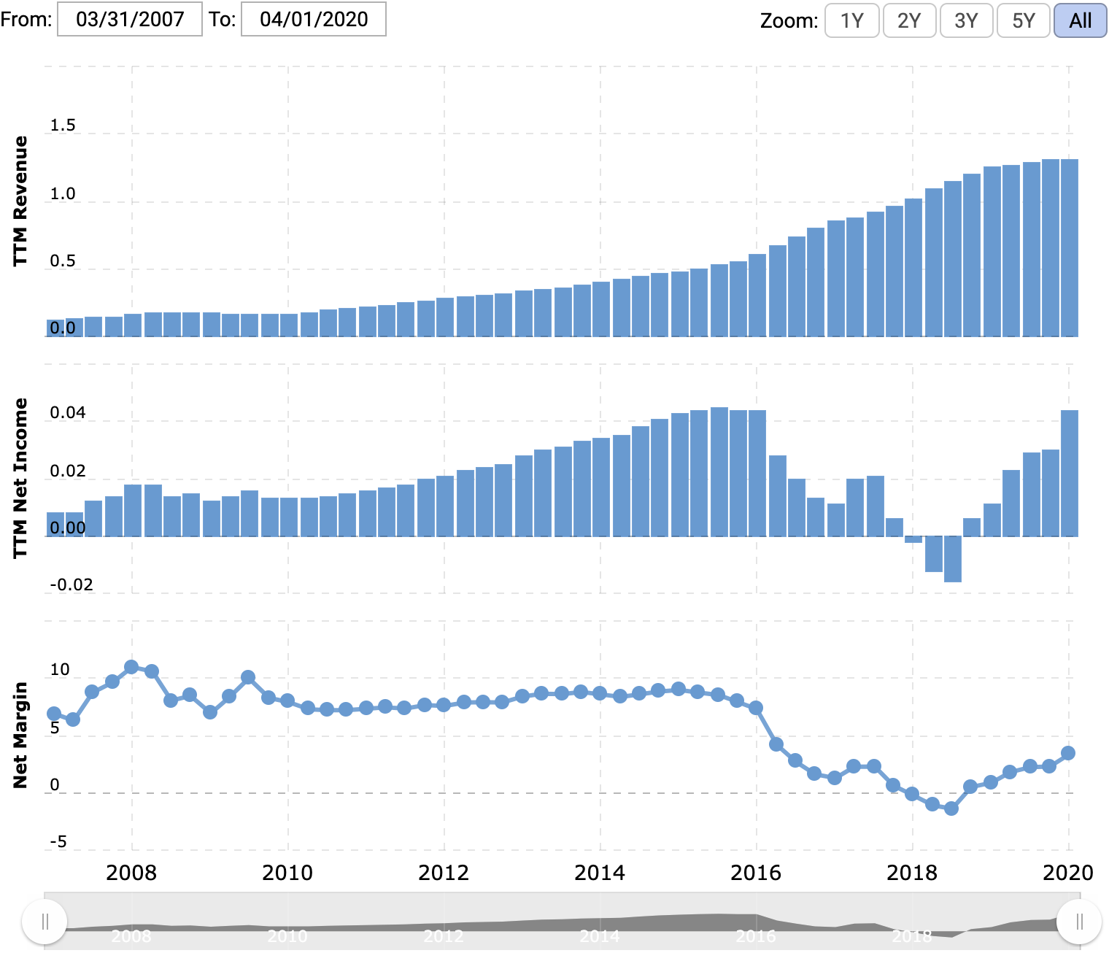Select the 5Y zoom button
This screenshot has width=1109, height=953.
(x=1024, y=20)
